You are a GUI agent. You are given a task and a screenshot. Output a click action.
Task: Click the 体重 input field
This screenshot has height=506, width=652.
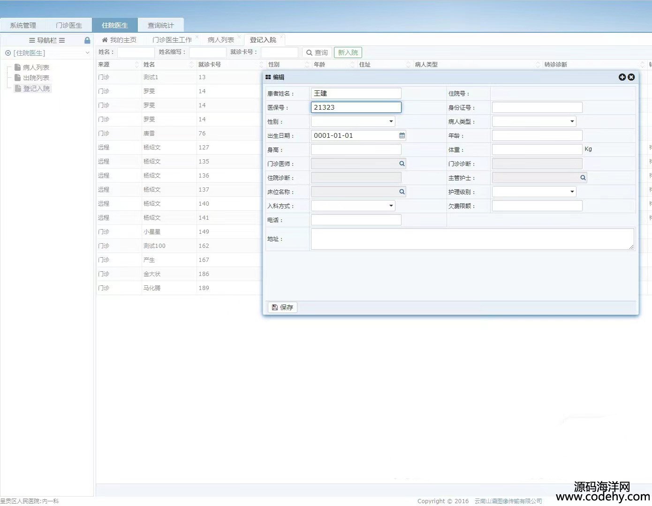(537, 149)
